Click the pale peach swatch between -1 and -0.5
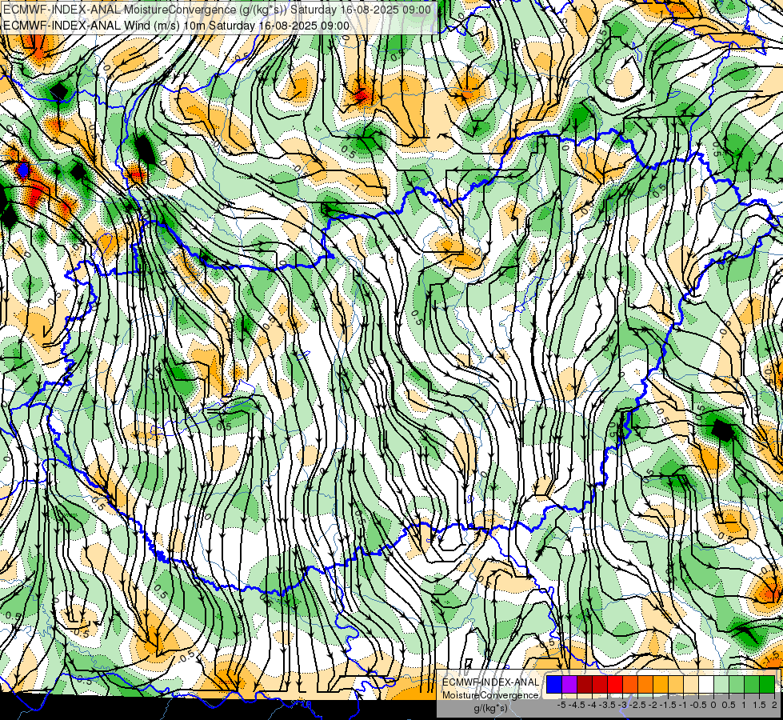Viewport: 783px width, 720px height. coord(691,684)
